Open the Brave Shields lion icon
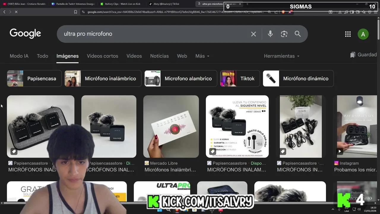Viewport: 380px width, 214px height. pos(283,12)
